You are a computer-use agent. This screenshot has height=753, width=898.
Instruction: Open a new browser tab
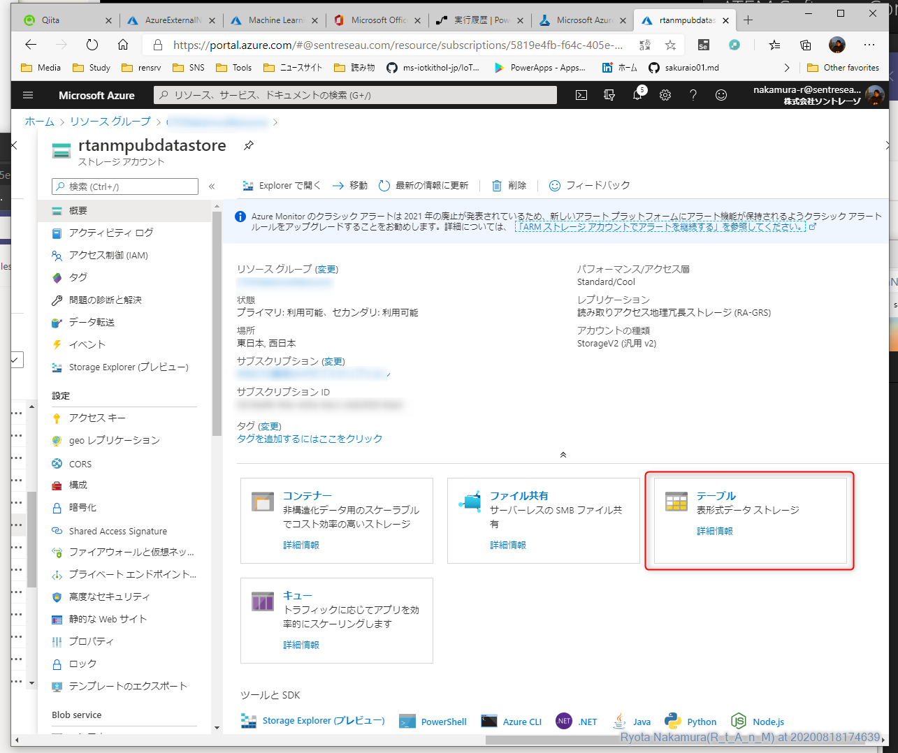tap(748, 20)
